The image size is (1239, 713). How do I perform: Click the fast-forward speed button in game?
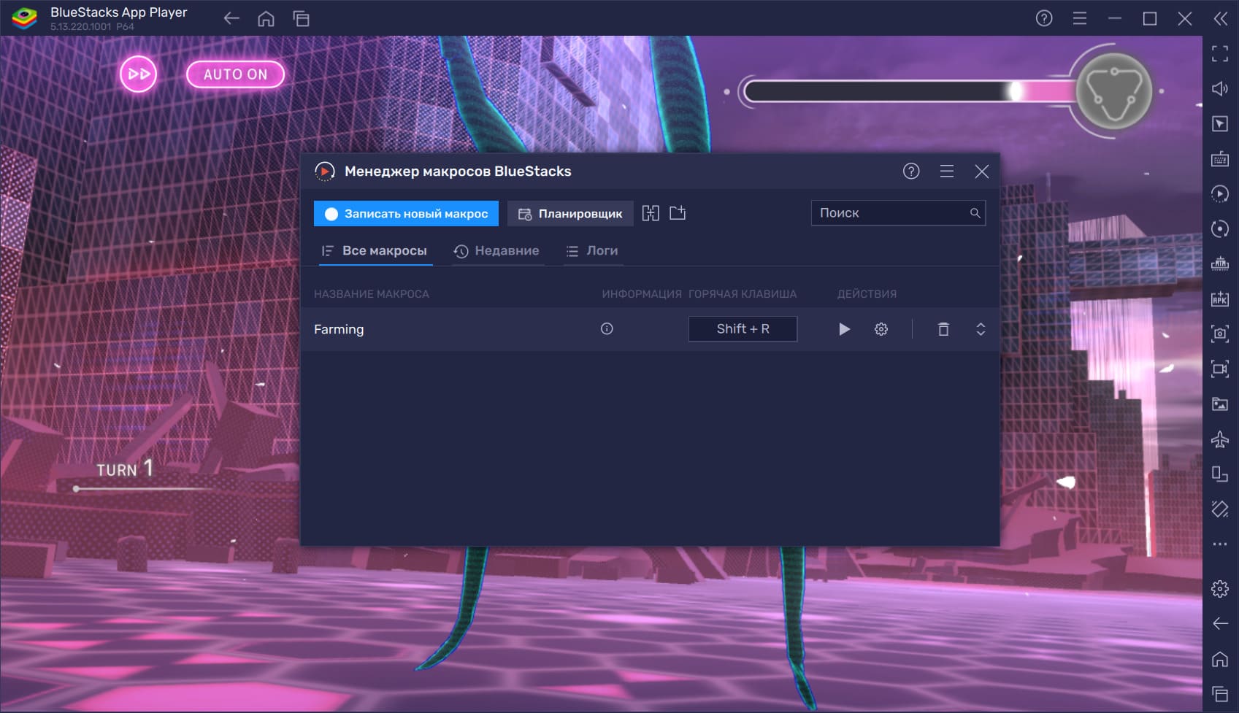138,74
